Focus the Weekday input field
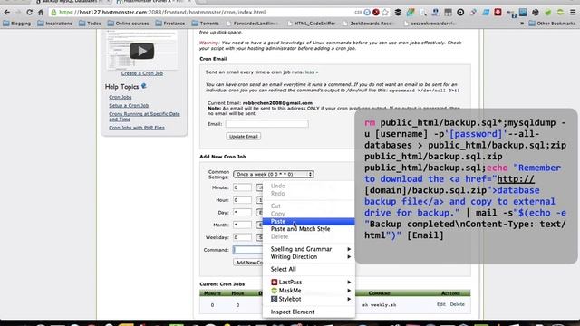 pyautogui.click(x=242, y=237)
